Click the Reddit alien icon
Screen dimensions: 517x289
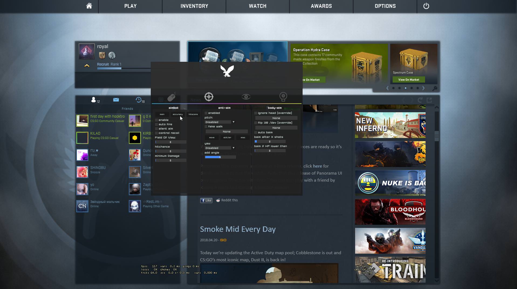pyautogui.click(x=218, y=200)
